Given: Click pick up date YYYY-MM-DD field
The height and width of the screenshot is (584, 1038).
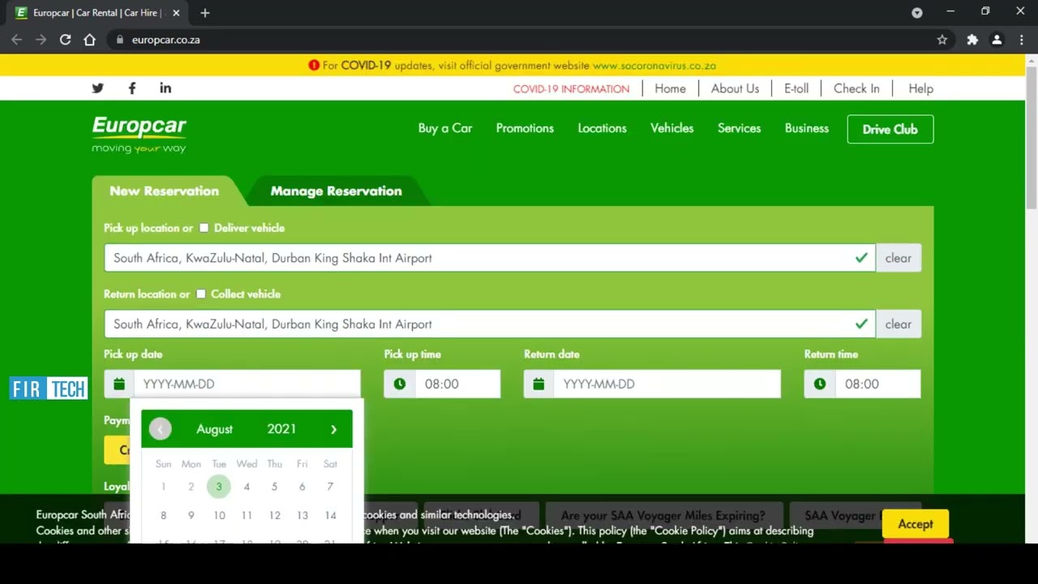Looking at the screenshot, I should 247,384.
